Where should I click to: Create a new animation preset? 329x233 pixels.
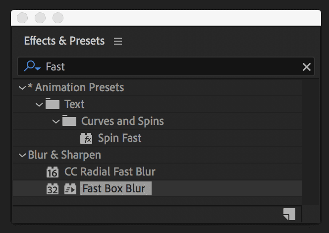point(289,214)
